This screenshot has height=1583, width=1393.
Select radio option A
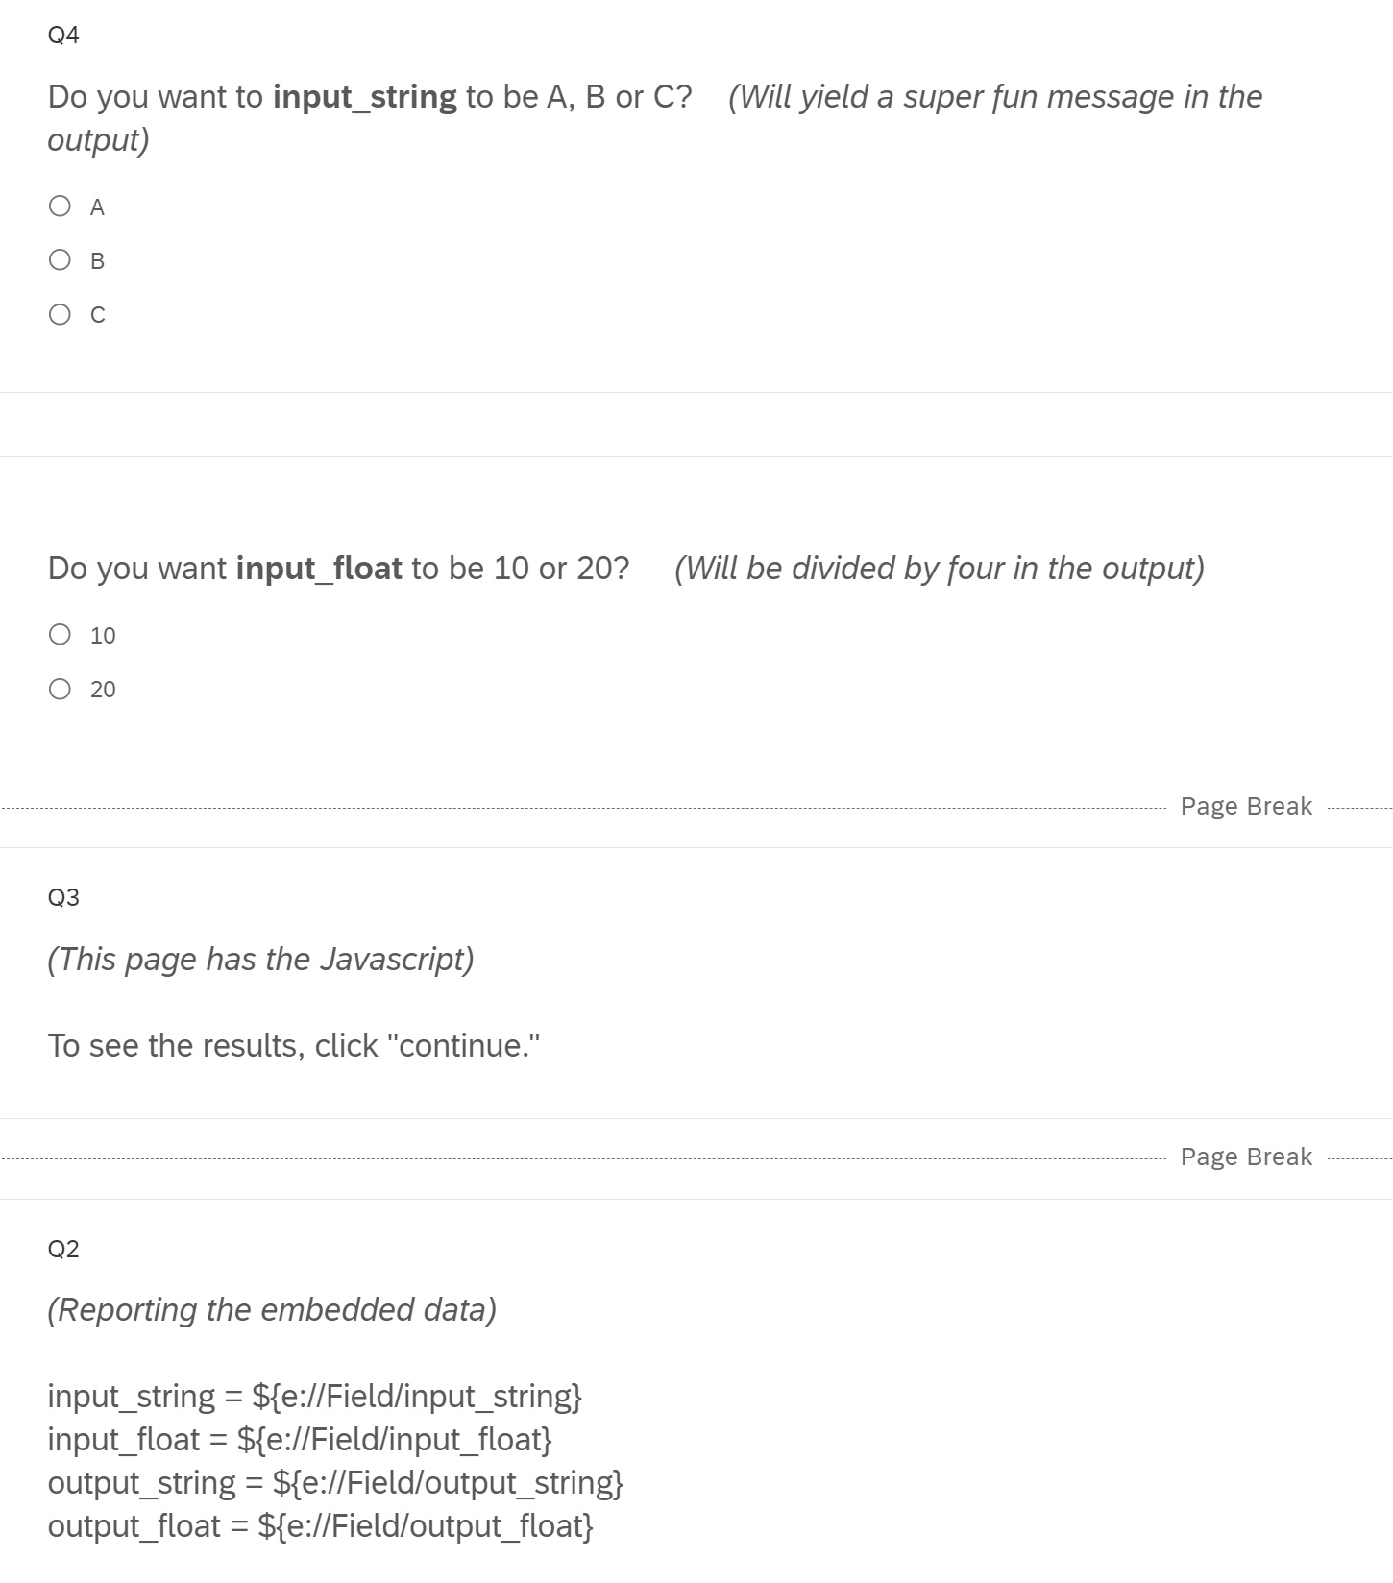pos(60,207)
